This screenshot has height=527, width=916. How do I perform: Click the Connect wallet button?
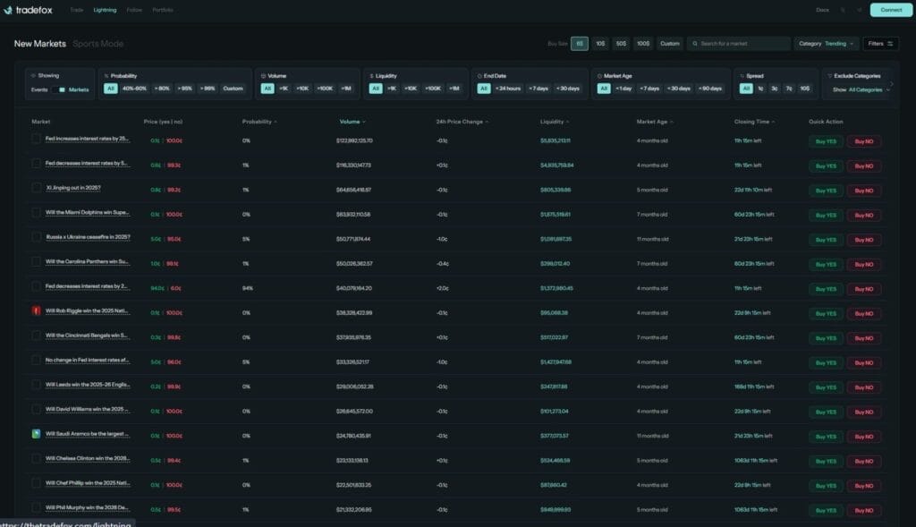pos(891,10)
